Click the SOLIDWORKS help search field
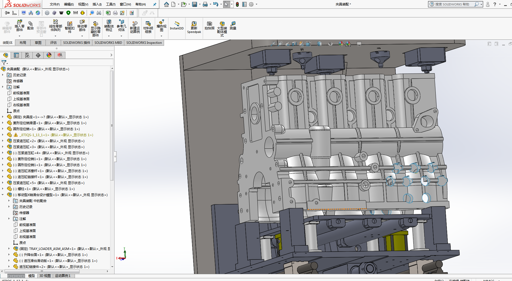The width and height of the screenshot is (512, 281). click(452, 4)
